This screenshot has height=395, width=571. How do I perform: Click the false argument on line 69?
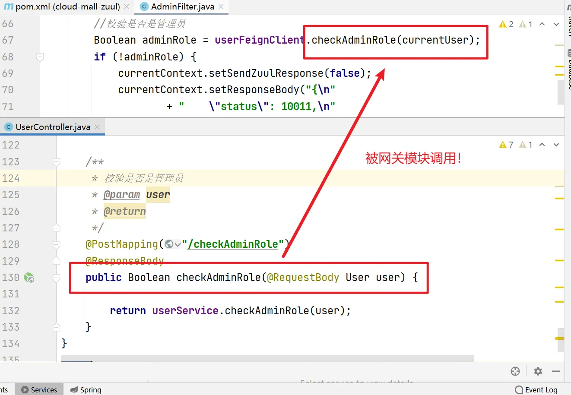click(345, 73)
